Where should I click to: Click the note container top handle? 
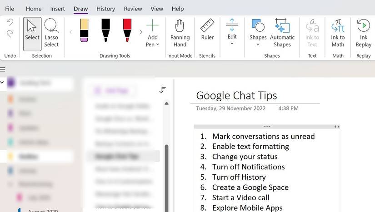[267, 127]
